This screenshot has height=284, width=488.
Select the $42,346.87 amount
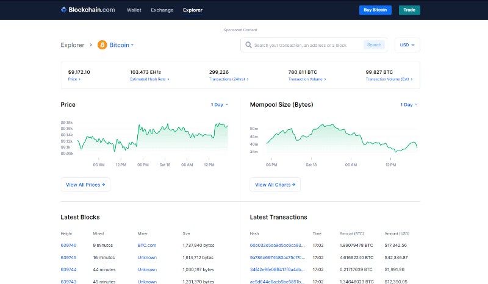point(396,257)
